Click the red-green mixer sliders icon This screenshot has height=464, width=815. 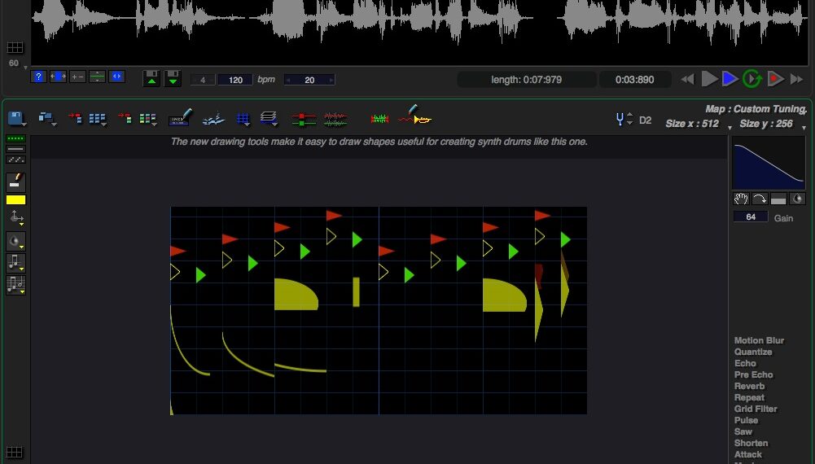point(303,119)
